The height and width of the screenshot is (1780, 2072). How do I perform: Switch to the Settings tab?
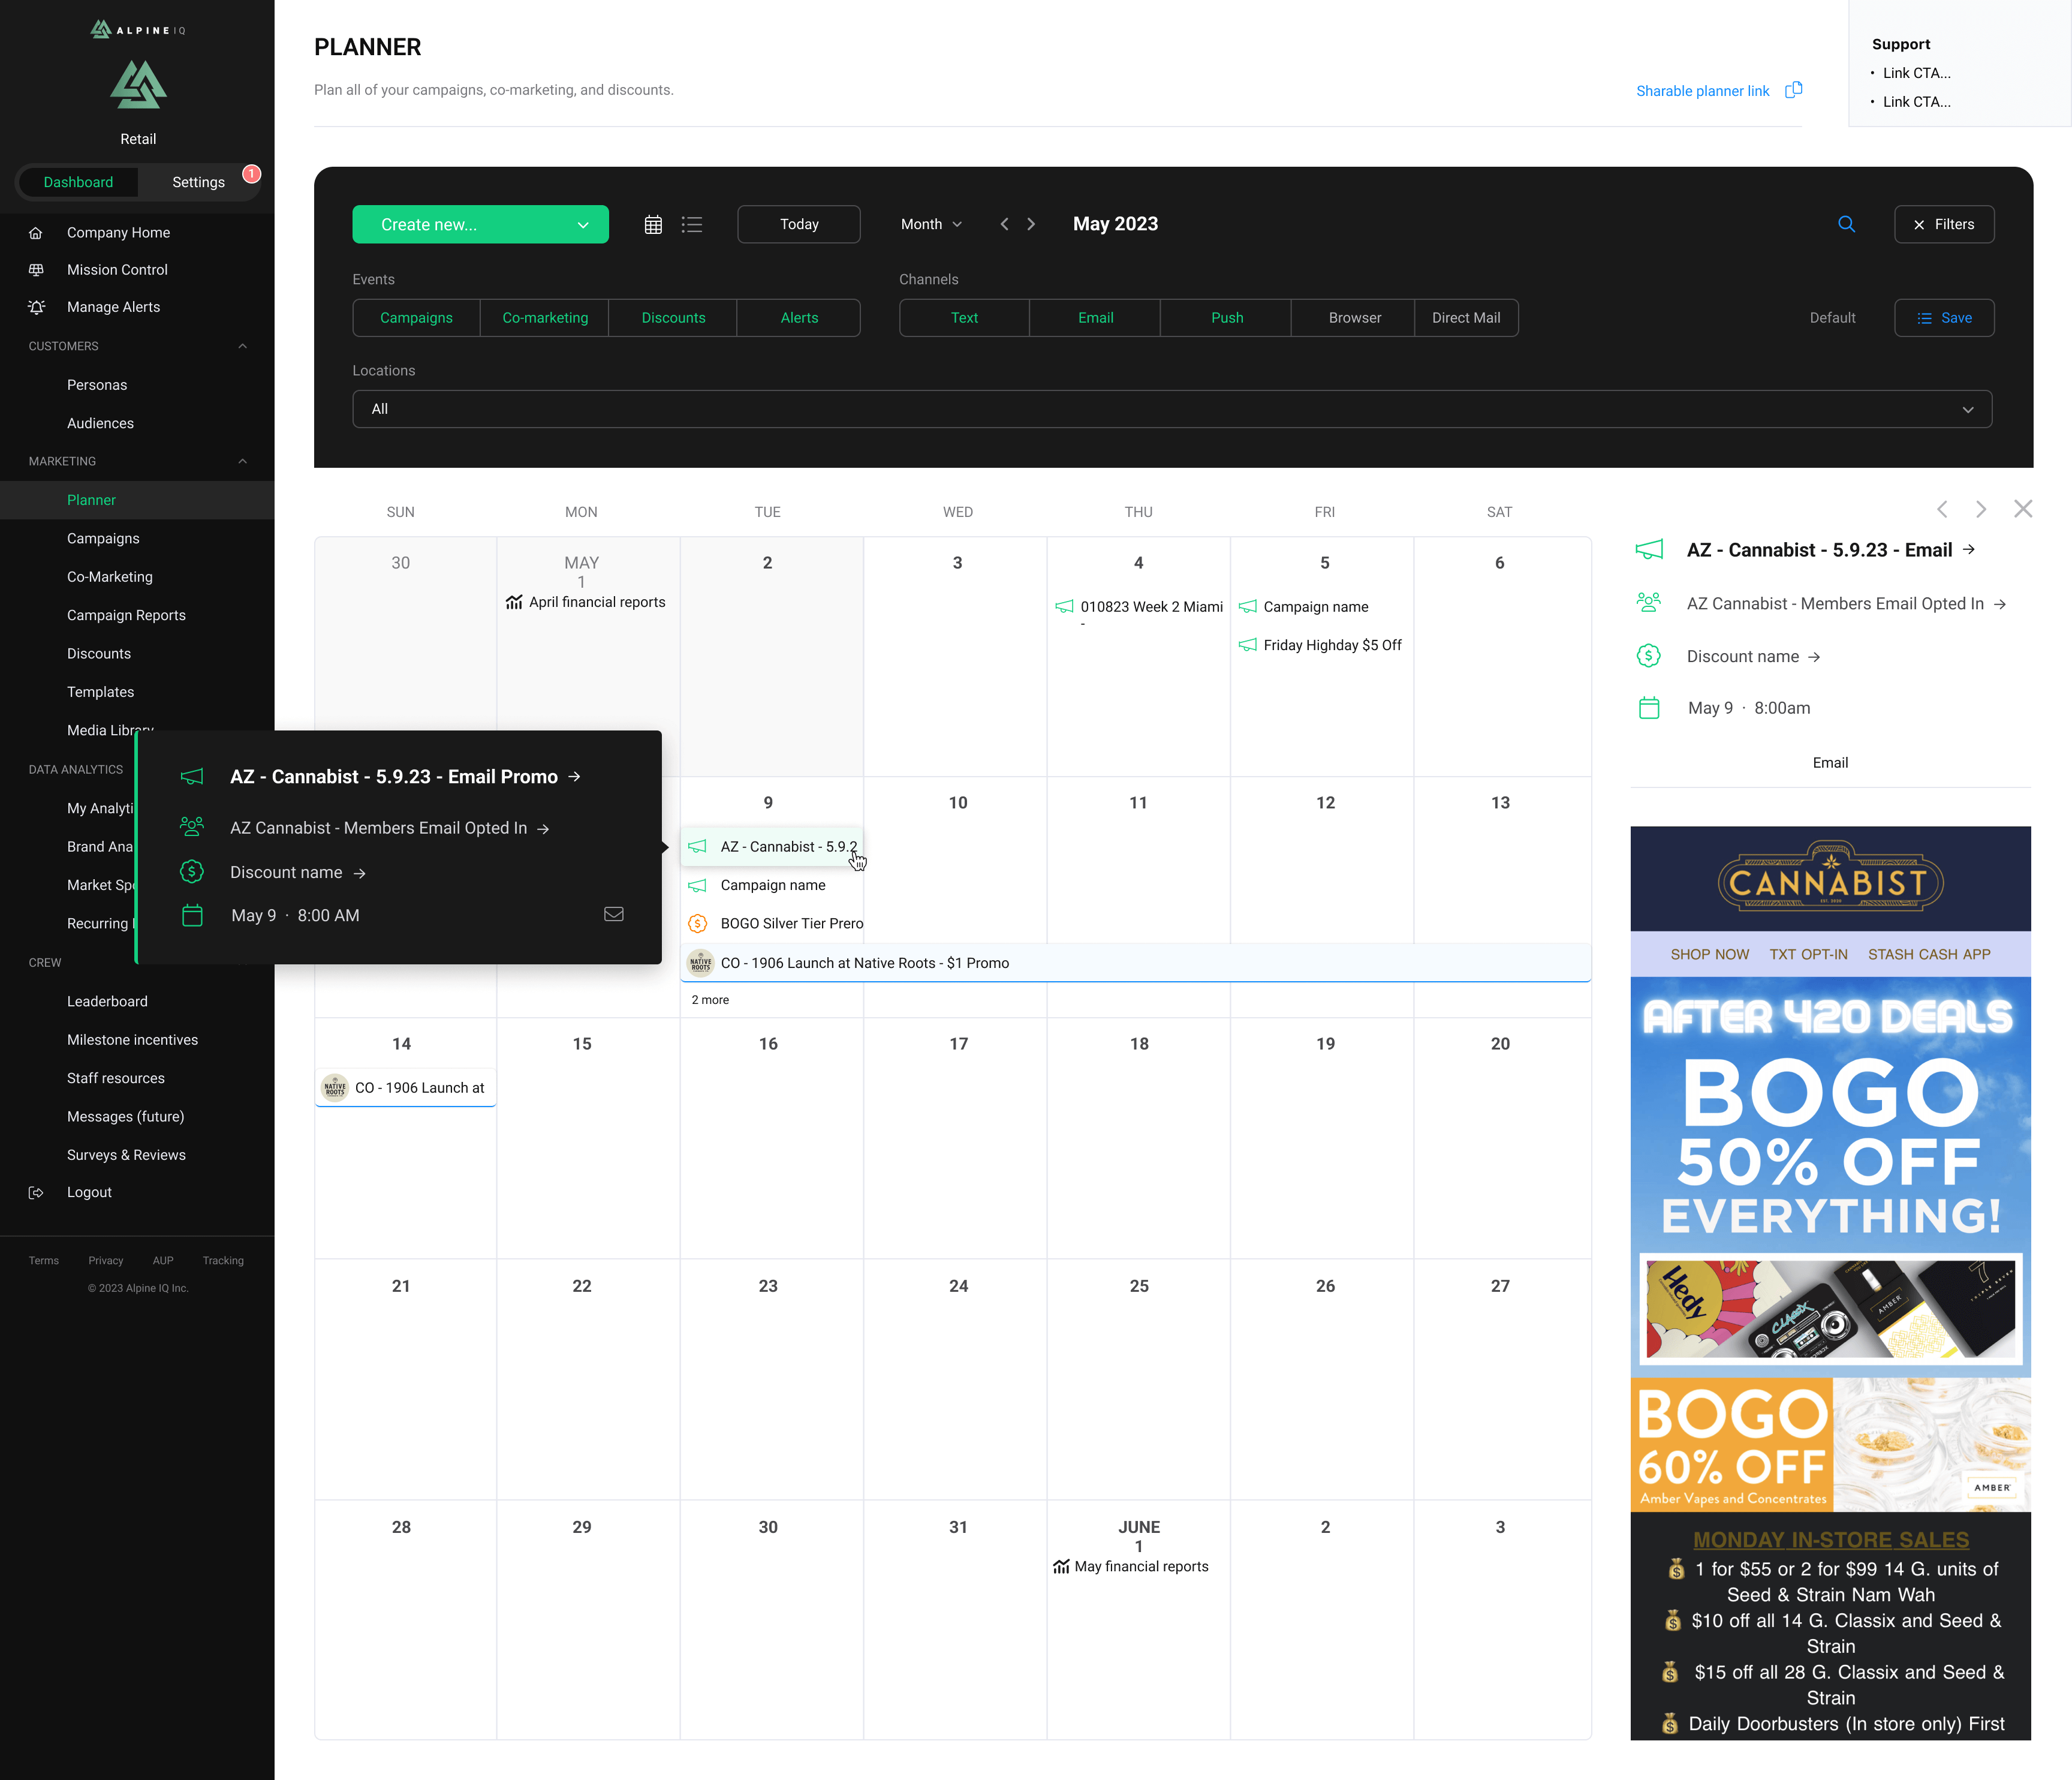click(198, 182)
